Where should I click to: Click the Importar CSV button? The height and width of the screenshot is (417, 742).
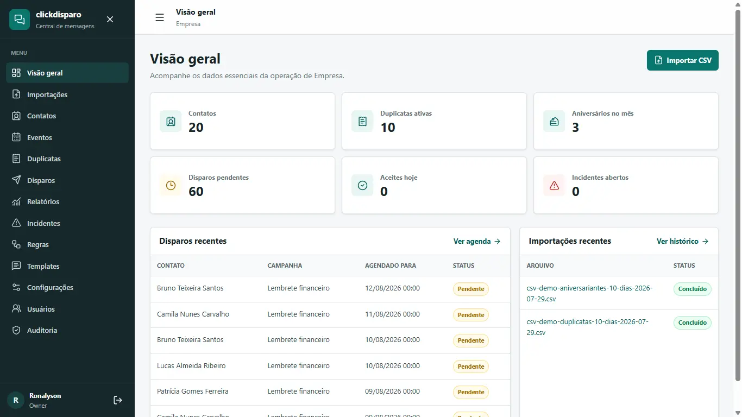[x=682, y=60]
